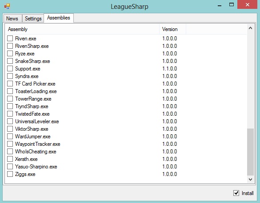Enable the RivenSharp.exe assembly checkbox

(x=10, y=46)
